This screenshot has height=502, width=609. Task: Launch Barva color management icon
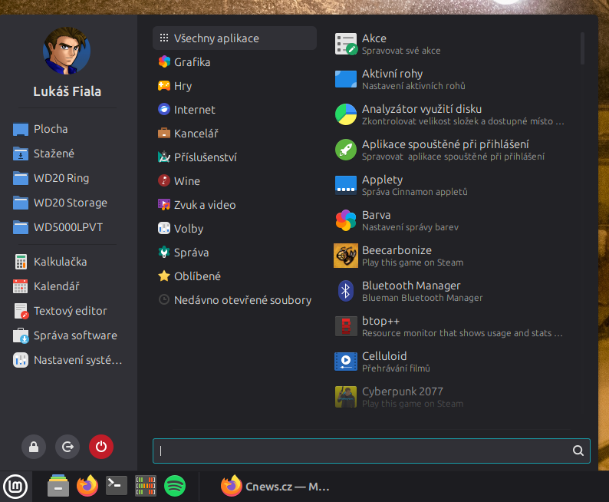click(x=346, y=220)
